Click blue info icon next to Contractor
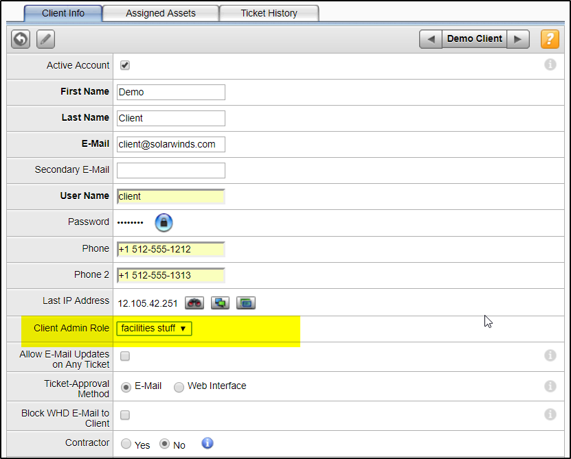Viewport: 571px width, 459px height. point(208,443)
